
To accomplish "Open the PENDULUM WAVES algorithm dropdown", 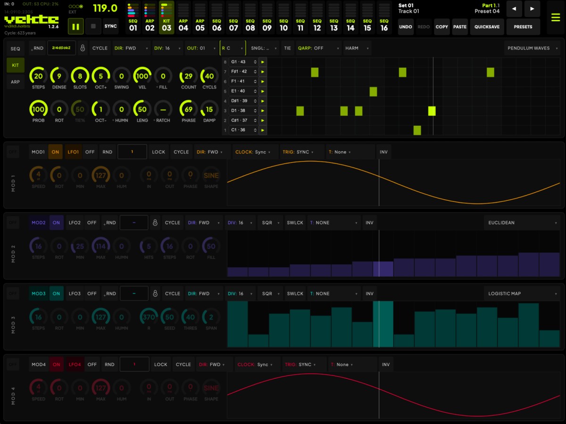I will pyautogui.click(x=532, y=48).
